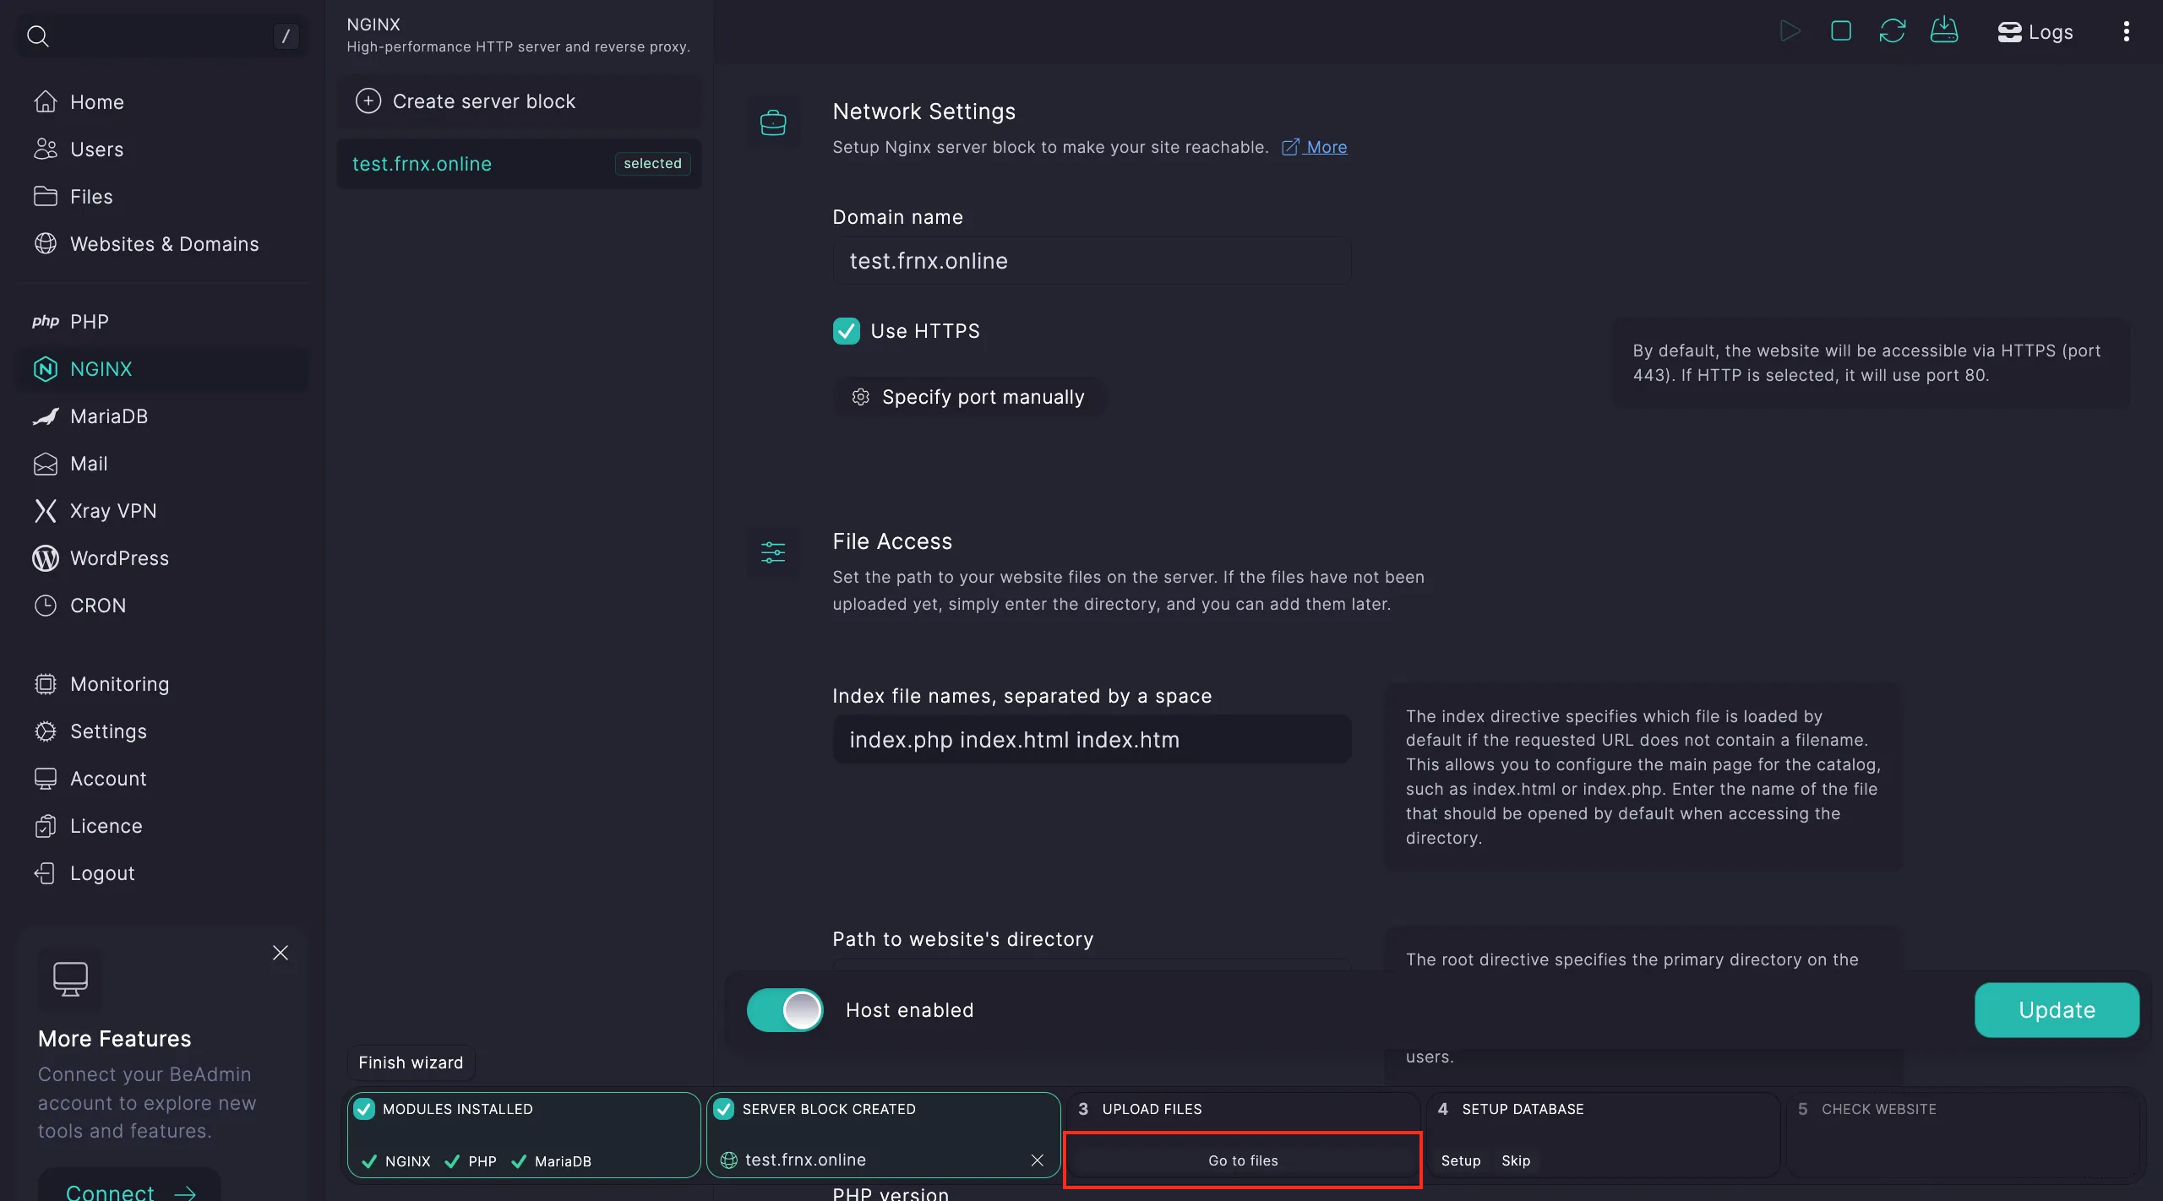Click the Xray VPN icon
Screen dimensions: 2163x1201
pyautogui.click(x=46, y=511)
